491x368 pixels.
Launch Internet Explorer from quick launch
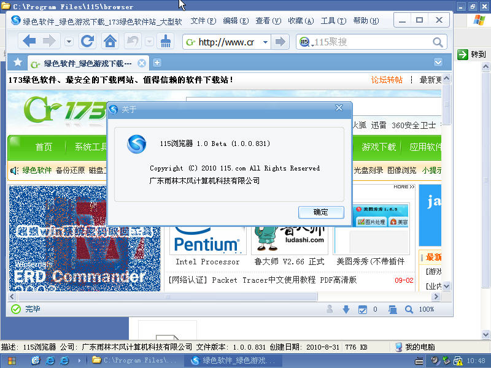(x=50, y=361)
